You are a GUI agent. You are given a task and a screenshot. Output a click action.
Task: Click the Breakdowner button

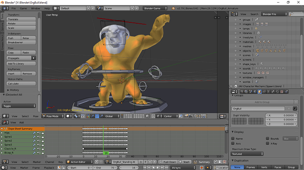[x=21, y=42]
